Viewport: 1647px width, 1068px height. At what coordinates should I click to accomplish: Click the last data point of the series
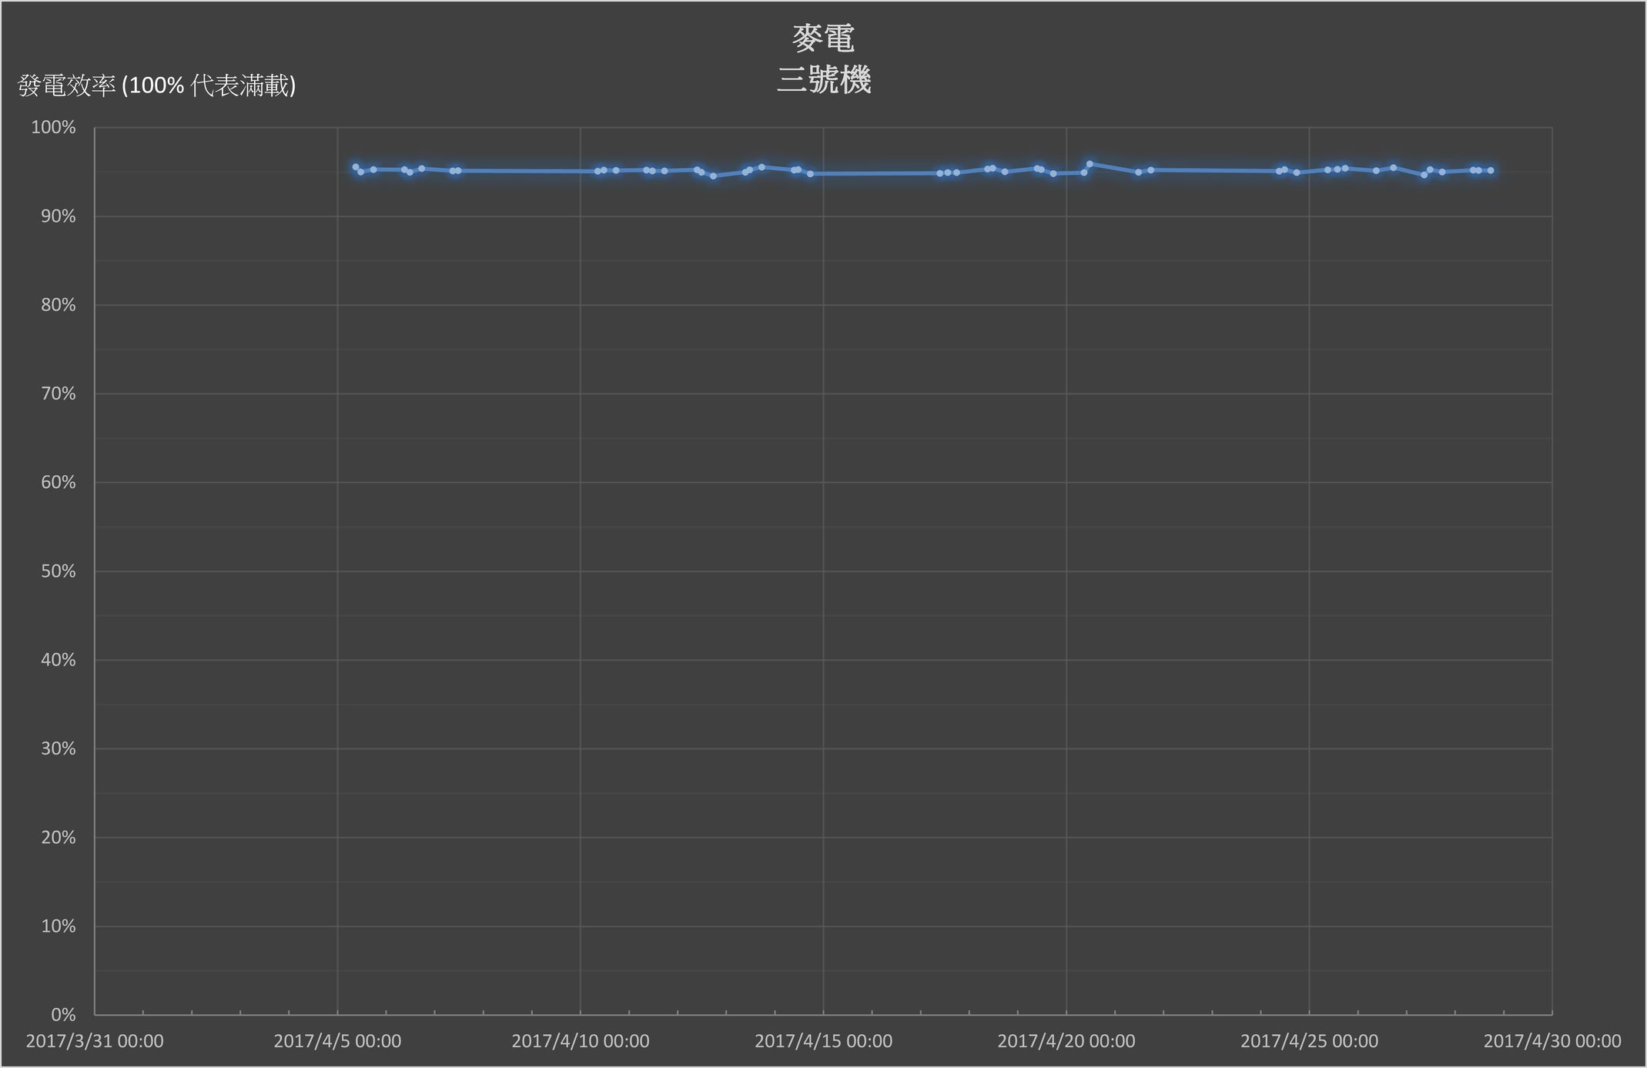pyautogui.click(x=1491, y=170)
